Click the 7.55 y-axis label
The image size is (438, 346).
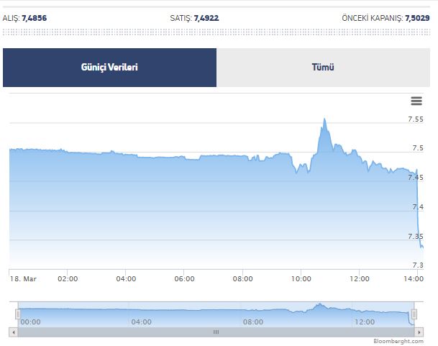[416, 119]
